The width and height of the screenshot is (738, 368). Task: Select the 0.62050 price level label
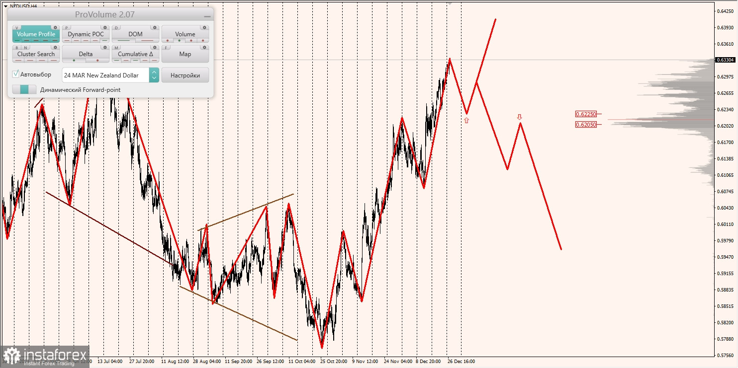(585, 124)
